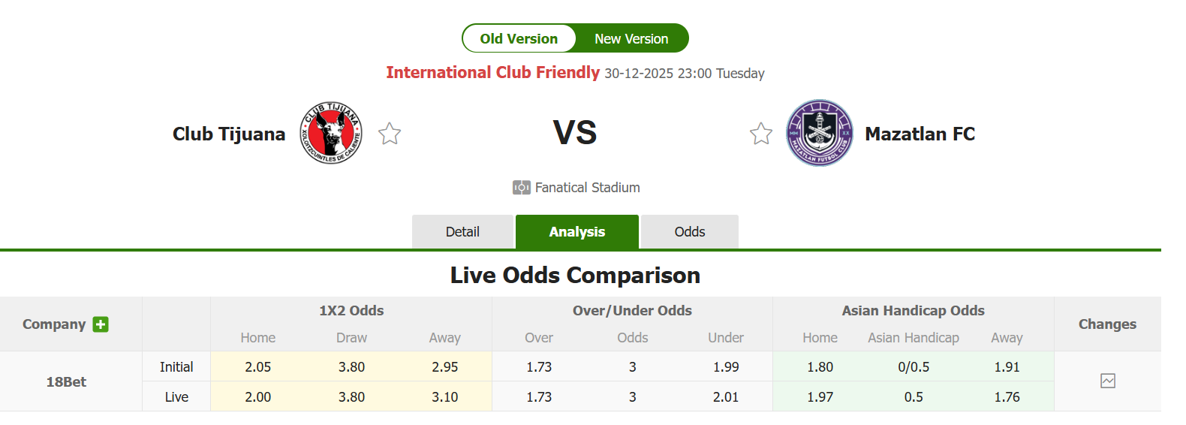Select the Analysis tab
1186x425 pixels.
pos(576,232)
